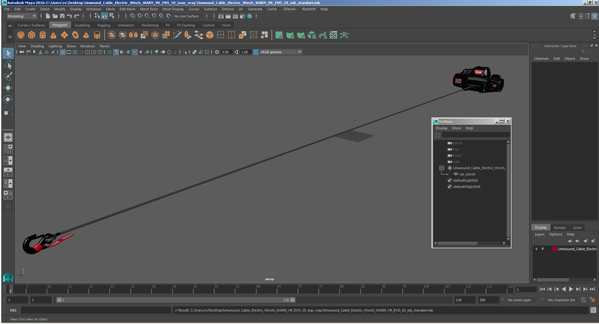Create a polygon pipe from the shelf

[x=97, y=35]
